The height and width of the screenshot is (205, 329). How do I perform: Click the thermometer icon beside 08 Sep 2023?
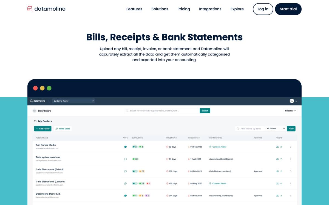pos(189,147)
